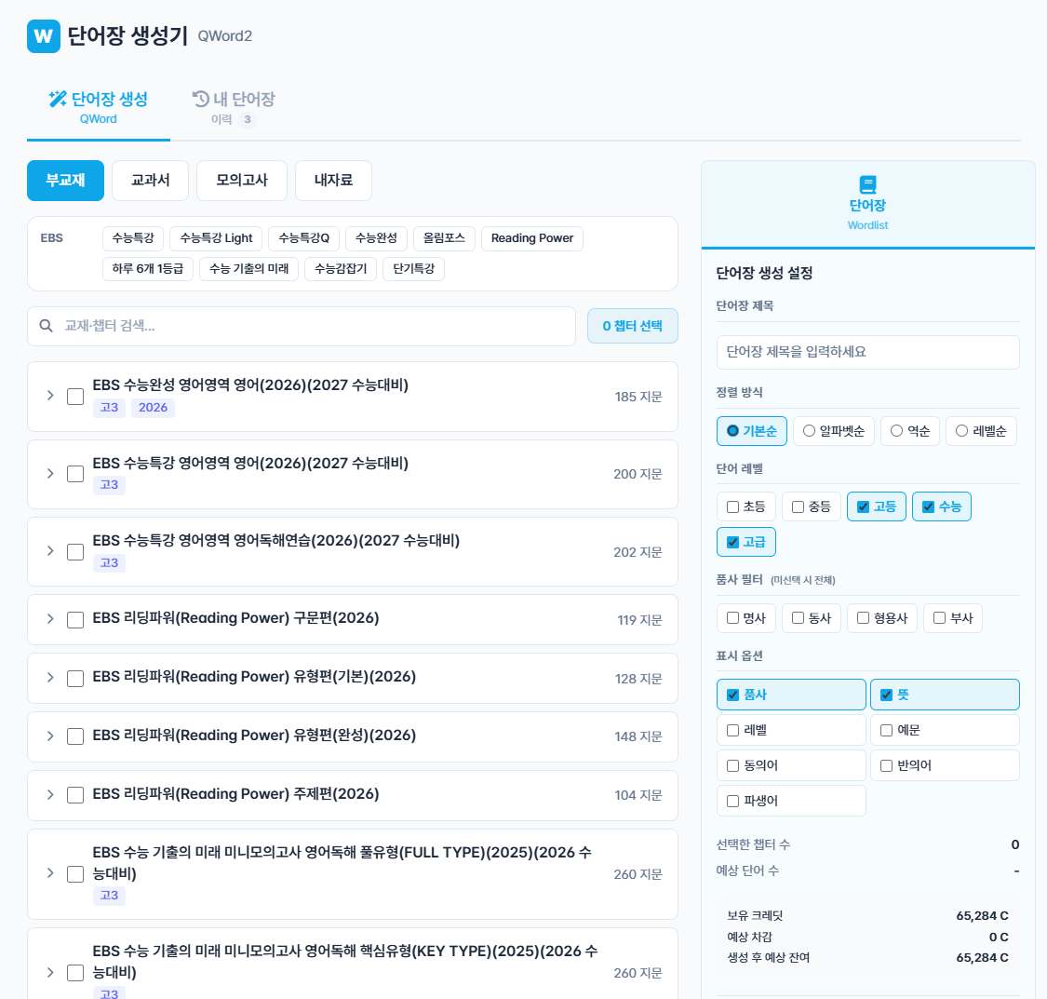The height and width of the screenshot is (999, 1047).
Task: Switch to the 내 단어장 이력 tab
Action: point(234,108)
